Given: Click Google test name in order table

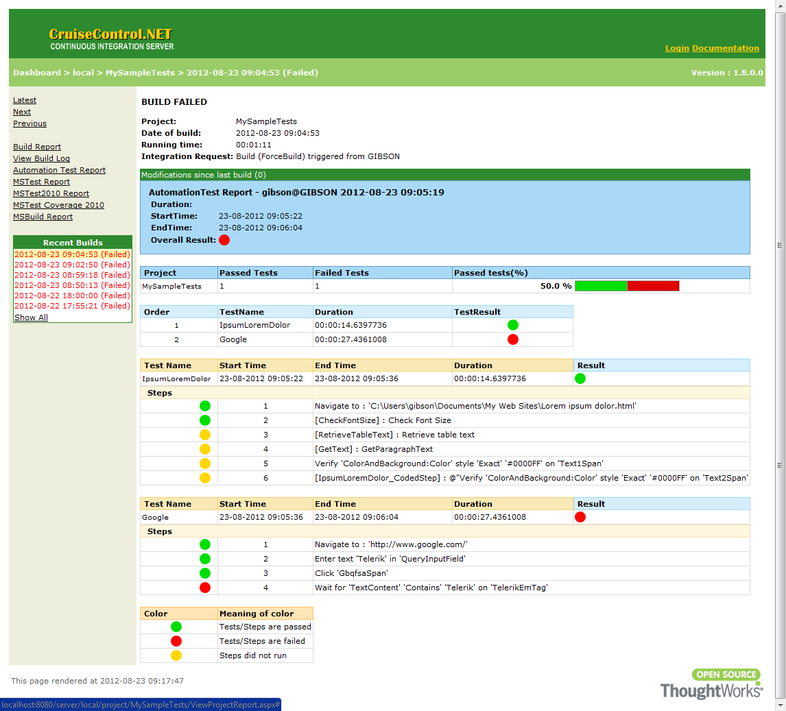Looking at the screenshot, I should point(233,339).
